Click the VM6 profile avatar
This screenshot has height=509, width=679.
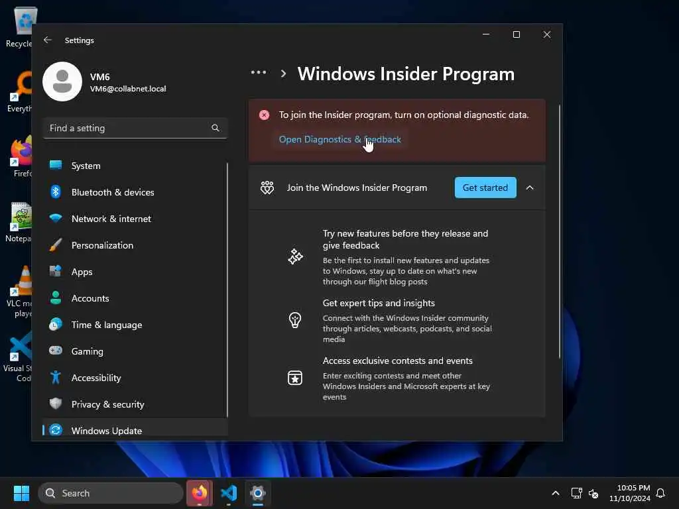(62, 82)
